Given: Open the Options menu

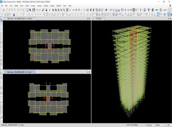Looking at the screenshot, I should click(59, 6).
